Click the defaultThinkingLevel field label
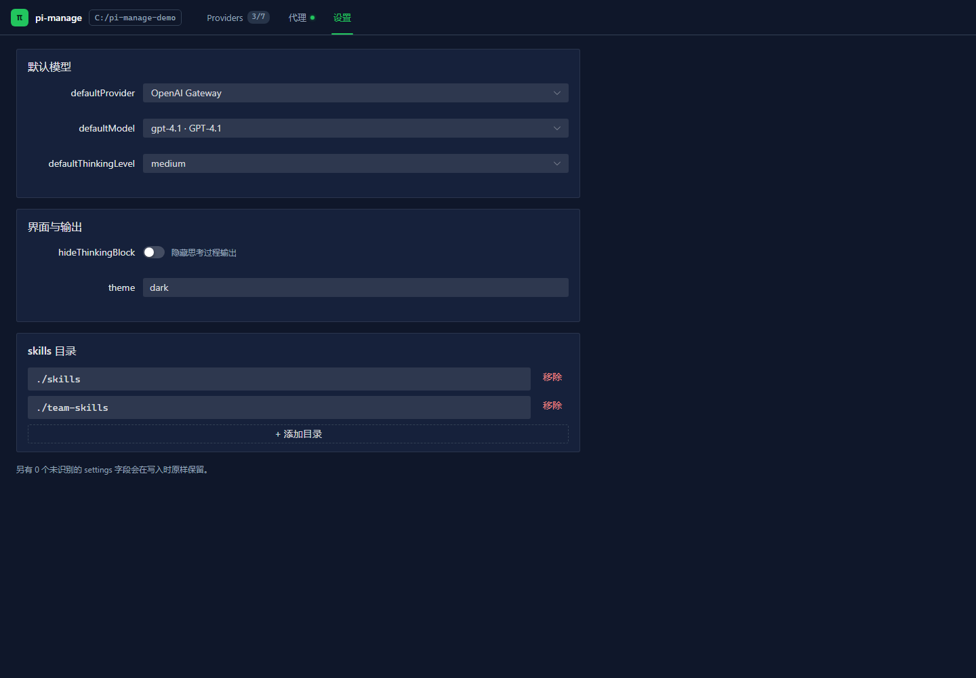This screenshot has width=976, height=678. click(x=91, y=163)
